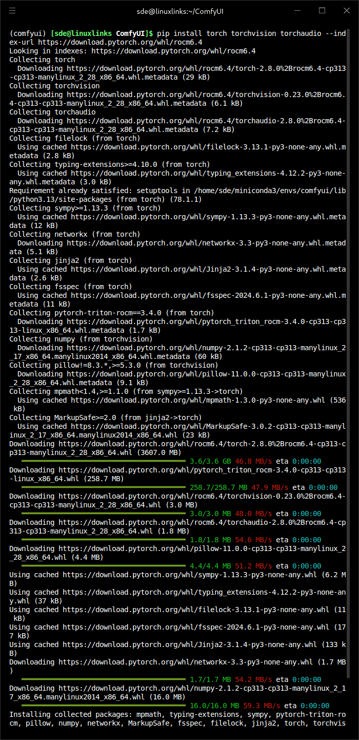Click the green sde@linuxlinks prompt text
Screen dimensions: 359x740
[83, 33]
